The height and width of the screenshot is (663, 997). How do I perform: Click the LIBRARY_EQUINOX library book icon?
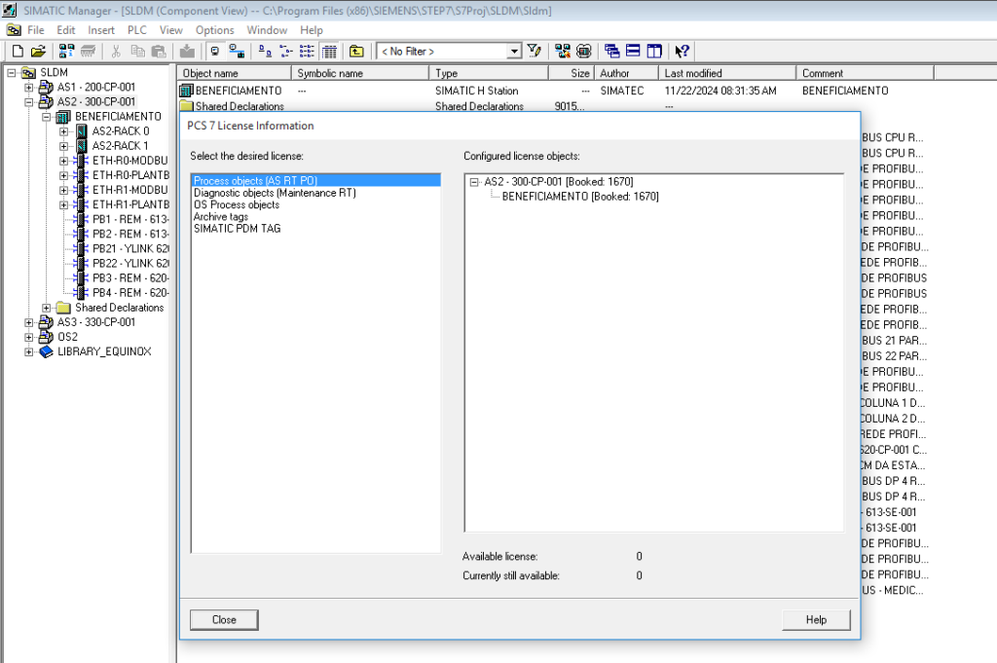(46, 351)
